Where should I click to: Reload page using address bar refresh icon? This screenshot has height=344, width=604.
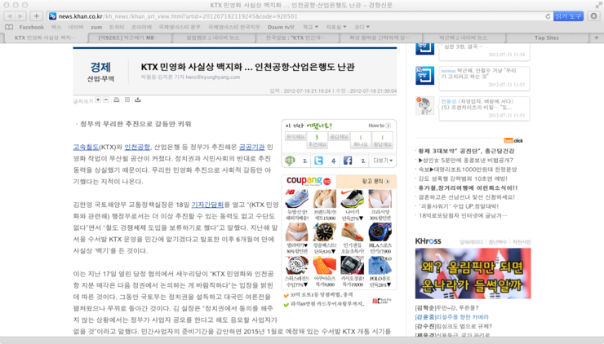[548, 15]
